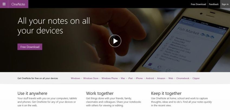Play the OneNote intro video
This screenshot has height=110, width=230.
[115, 41]
